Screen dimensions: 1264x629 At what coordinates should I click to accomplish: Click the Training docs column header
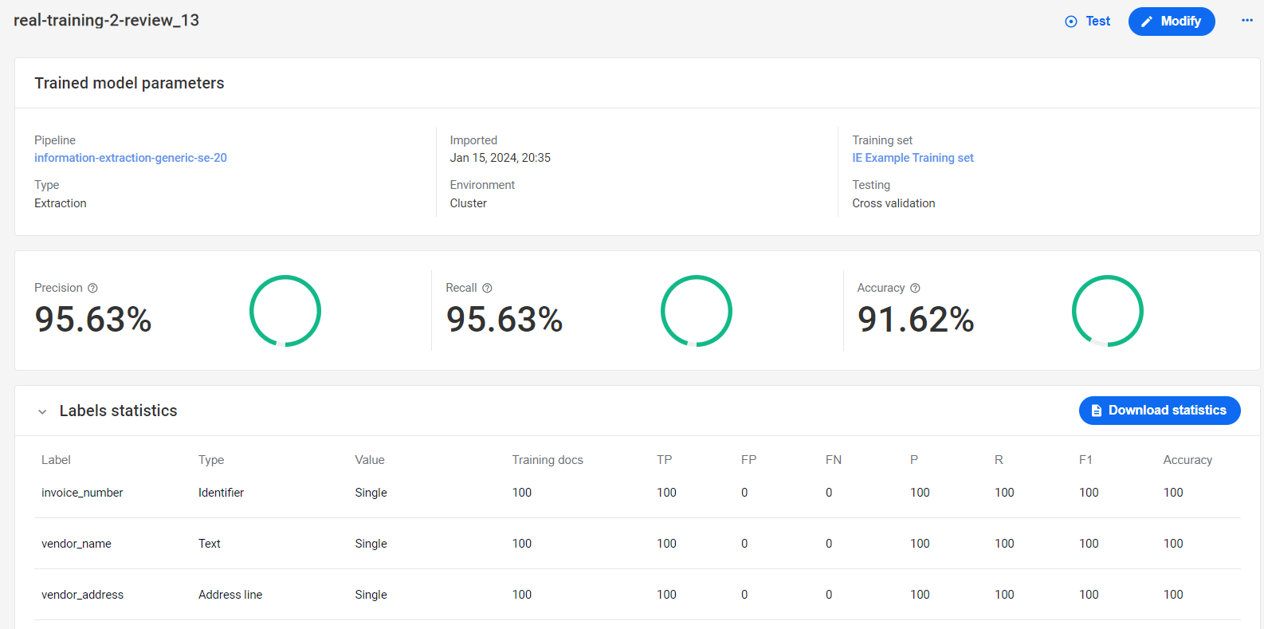tap(548, 460)
